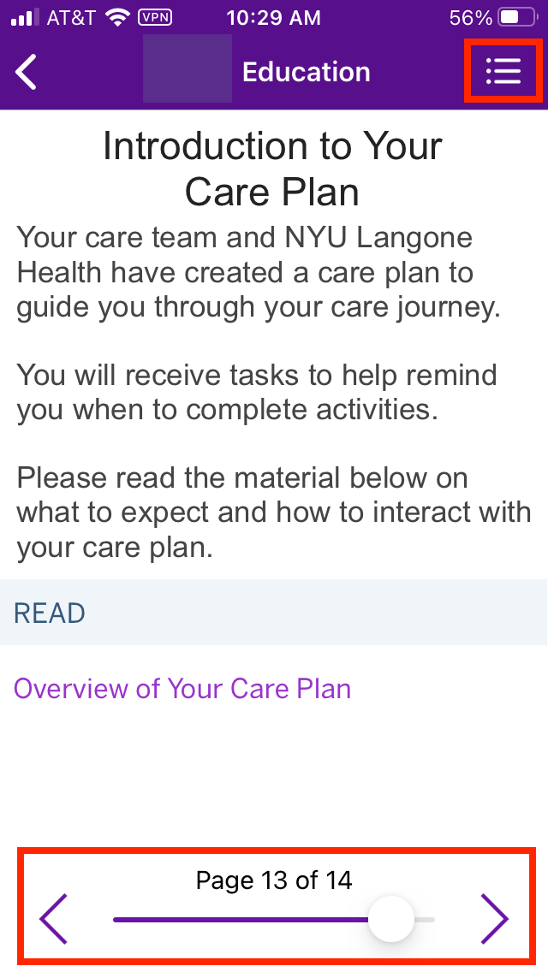Click the page slider thumb
548x972 pixels.
(x=390, y=919)
